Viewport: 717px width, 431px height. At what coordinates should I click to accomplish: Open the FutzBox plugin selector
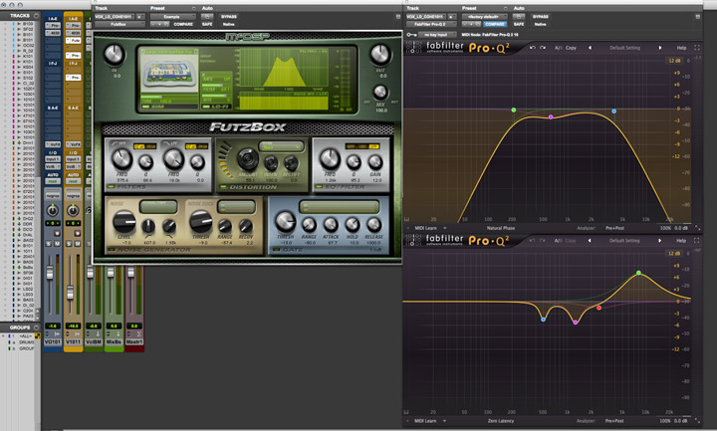coord(119,24)
